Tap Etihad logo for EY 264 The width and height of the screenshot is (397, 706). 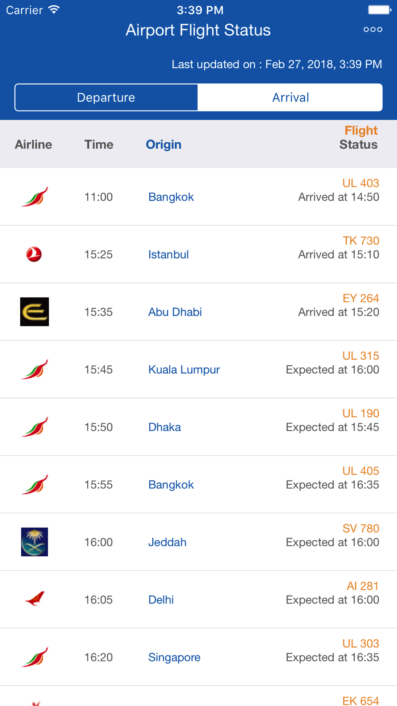[35, 312]
